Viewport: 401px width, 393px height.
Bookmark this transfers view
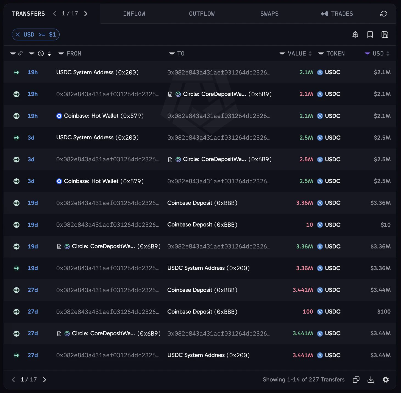(x=370, y=35)
